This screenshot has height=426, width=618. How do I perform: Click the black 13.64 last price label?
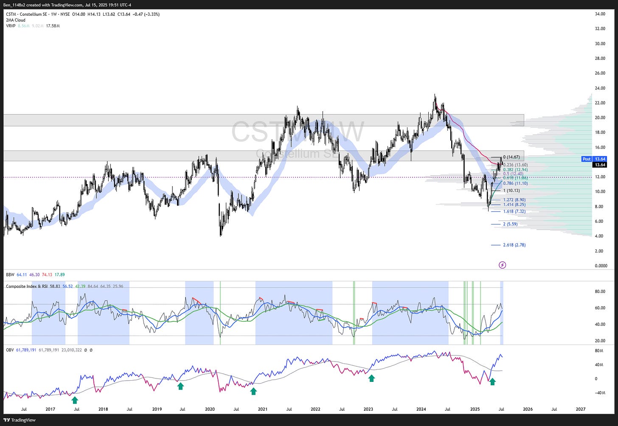click(600, 165)
